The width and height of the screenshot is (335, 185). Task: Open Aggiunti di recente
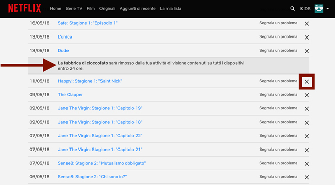138,8
